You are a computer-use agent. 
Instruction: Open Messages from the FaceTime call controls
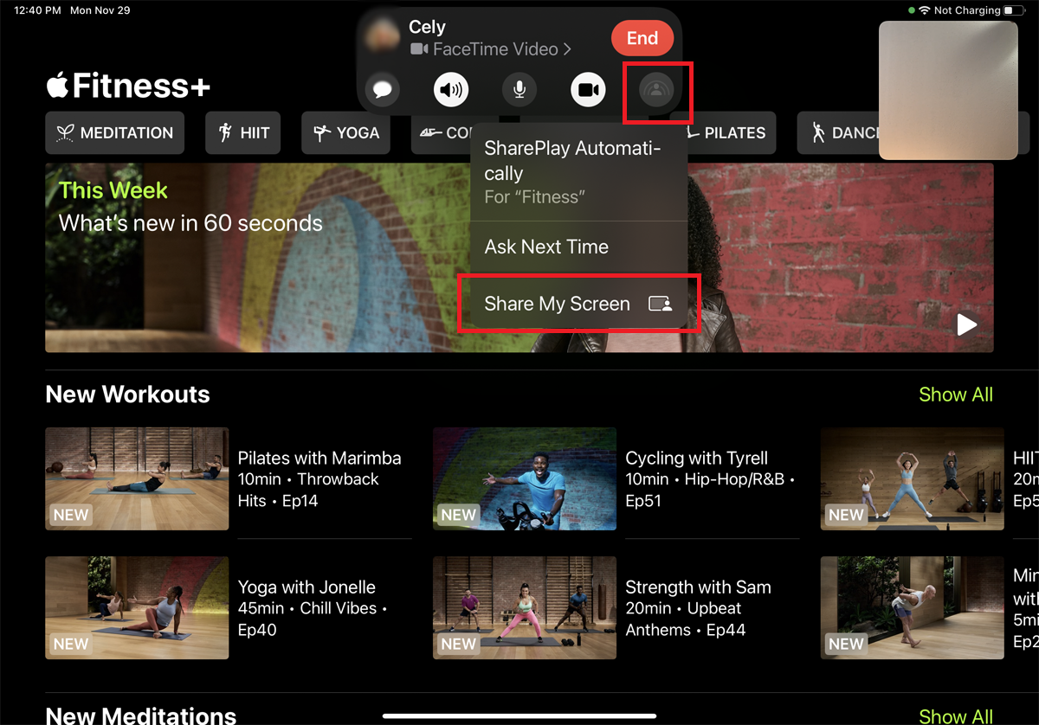tap(382, 89)
